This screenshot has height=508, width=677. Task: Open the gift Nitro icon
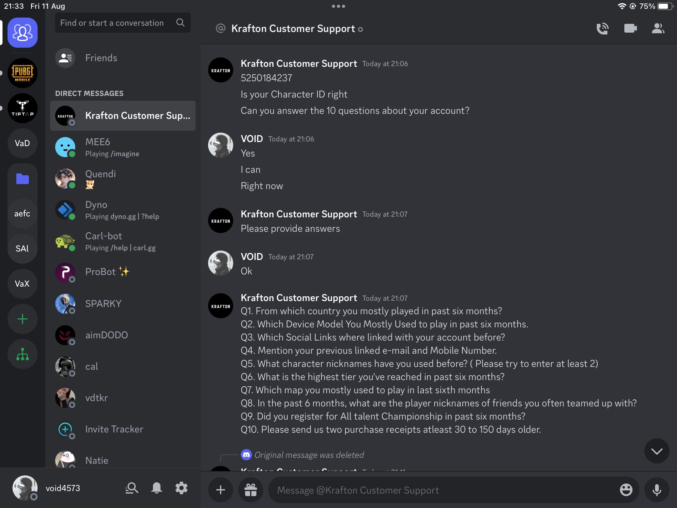251,490
